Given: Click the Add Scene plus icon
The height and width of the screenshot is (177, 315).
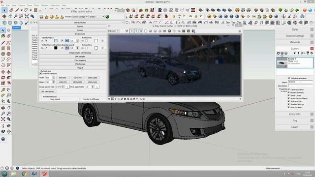Looking at the screenshot, I should (x=282, y=53).
